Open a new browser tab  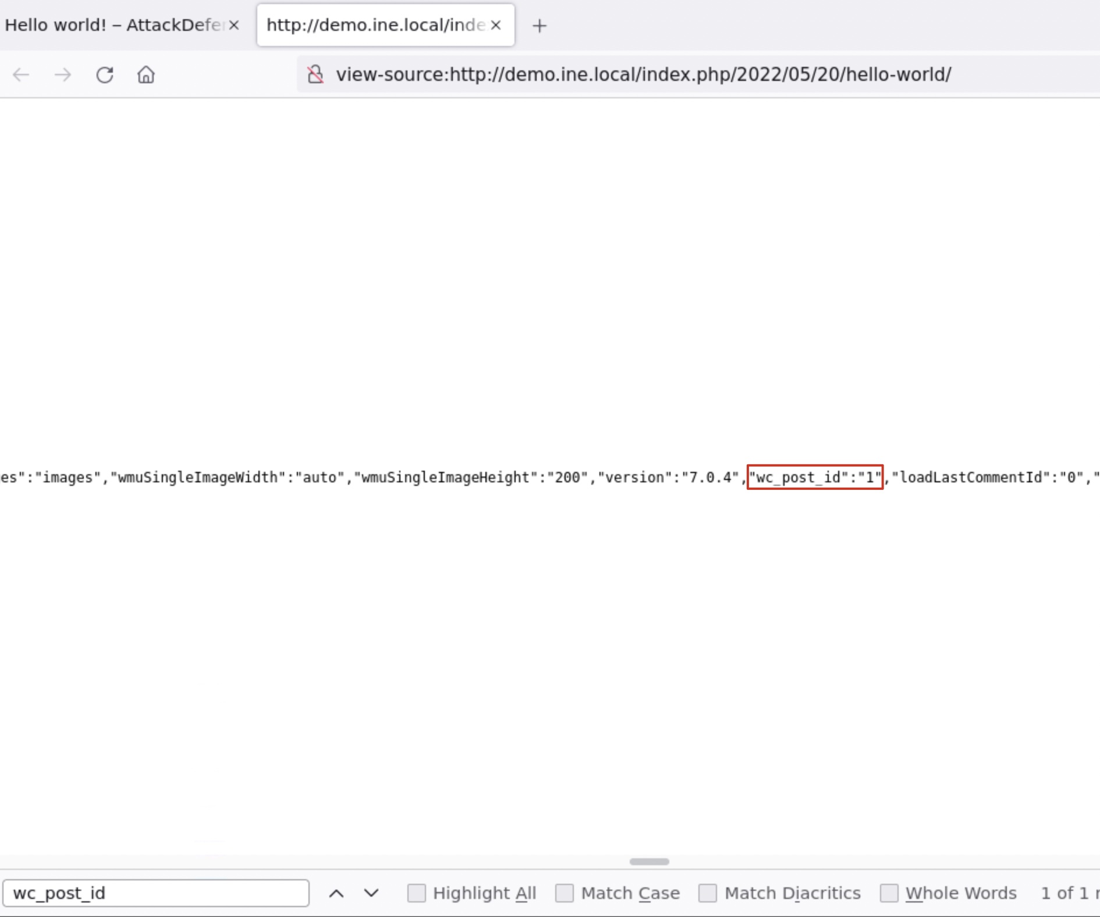[x=540, y=25]
